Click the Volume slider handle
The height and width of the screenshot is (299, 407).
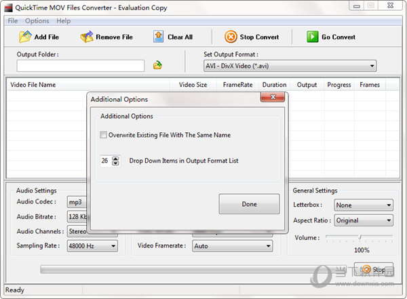[360, 237]
